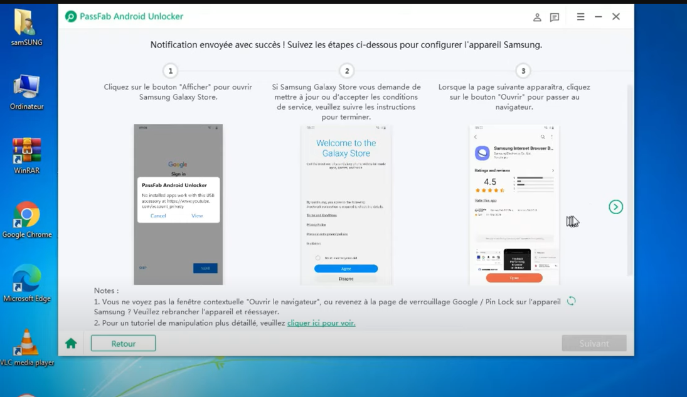Image resolution: width=687 pixels, height=397 pixels.
Task: Open the account profile icon
Action: coord(537,17)
